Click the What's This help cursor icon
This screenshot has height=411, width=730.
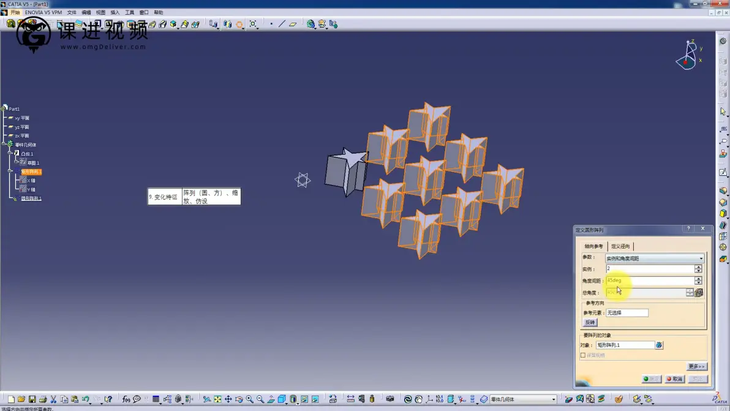click(108, 399)
